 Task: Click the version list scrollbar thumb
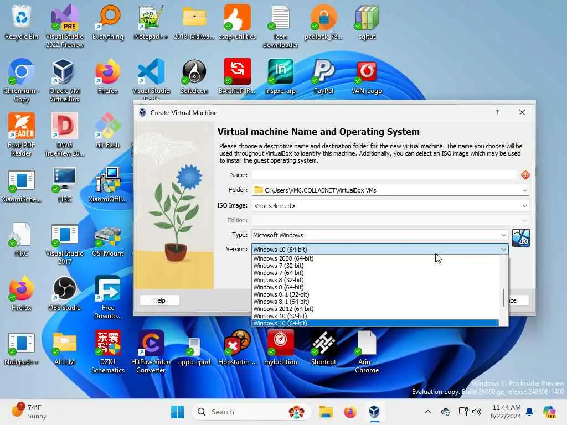click(x=504, y=297)
